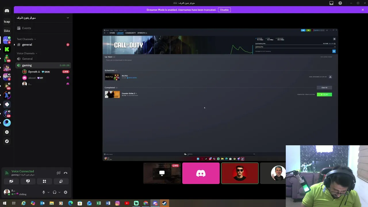Image resolution: width=368 pixels, height=207 pixels.
Task: Turn on camera in voice panel
Action: coord(11,181)
